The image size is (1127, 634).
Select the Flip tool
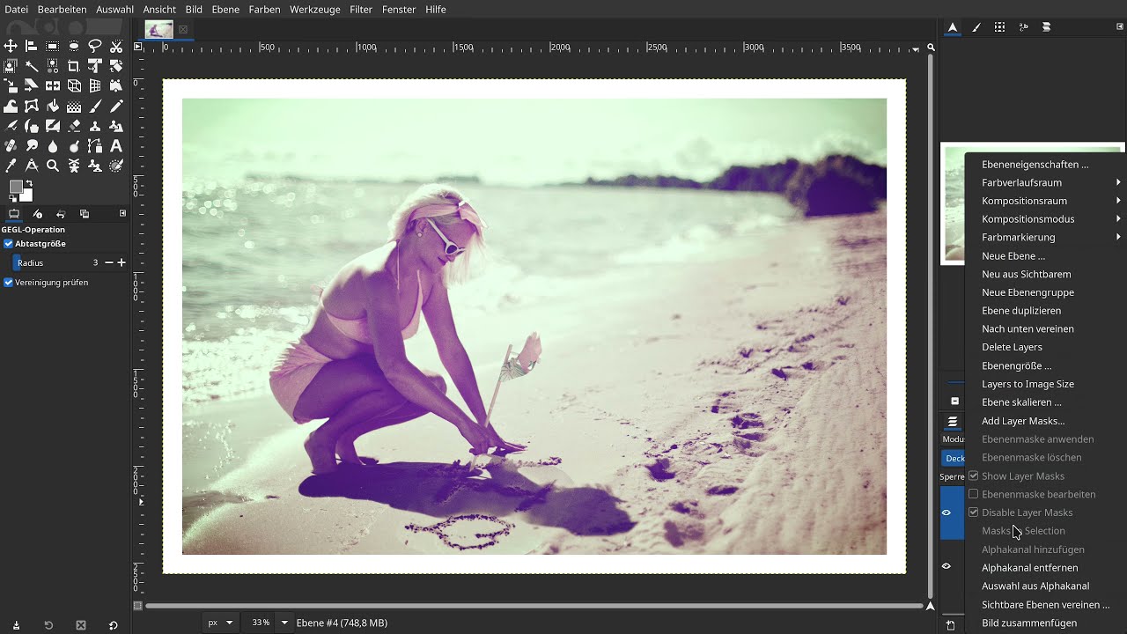(x=53, y=85)
